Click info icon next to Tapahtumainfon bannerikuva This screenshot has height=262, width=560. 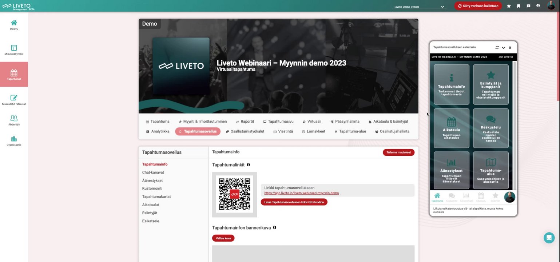coord(275,227)
